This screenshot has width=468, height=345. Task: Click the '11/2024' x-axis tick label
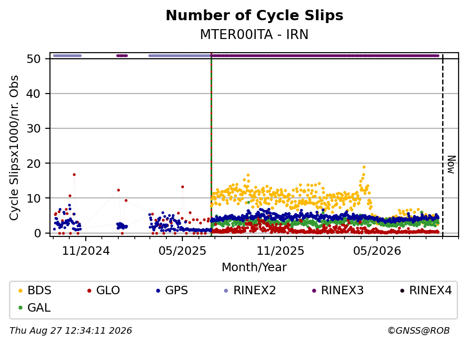pos(86,251)
